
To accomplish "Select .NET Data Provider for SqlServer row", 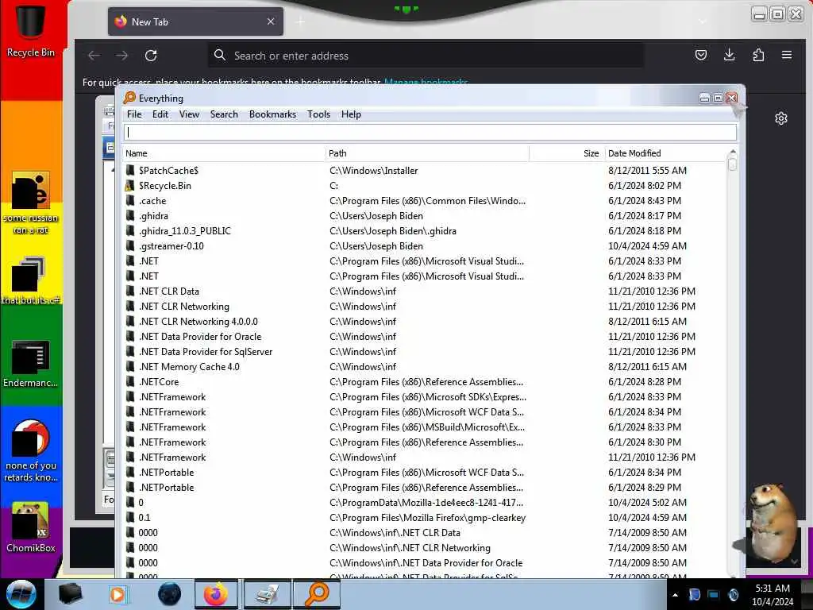I will click(x=426, y=351).
